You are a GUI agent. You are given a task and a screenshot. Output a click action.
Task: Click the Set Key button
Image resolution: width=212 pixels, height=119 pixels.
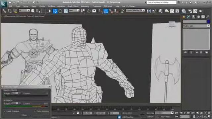pos(150,117)
